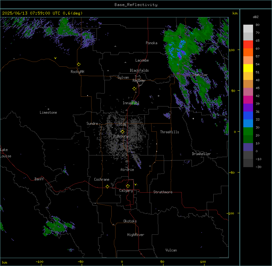Click the Airdrie label

[x=127, y=170]
